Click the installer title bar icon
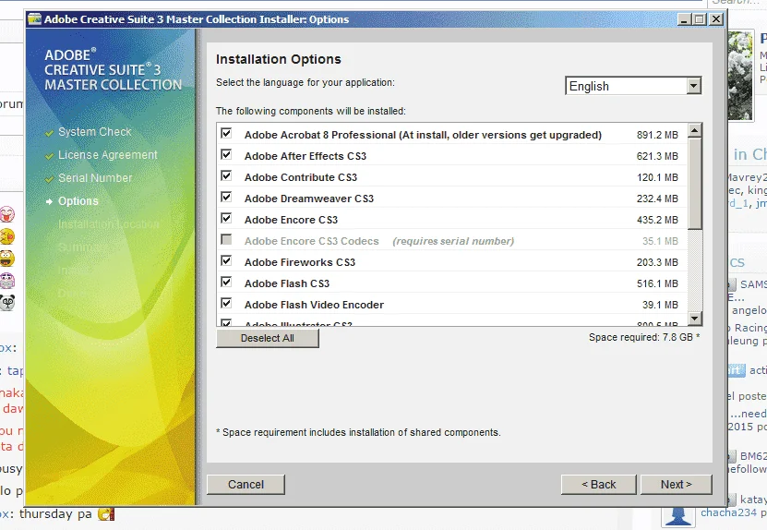Viewport: 767px width, 530px height. [x=34, y=19]
